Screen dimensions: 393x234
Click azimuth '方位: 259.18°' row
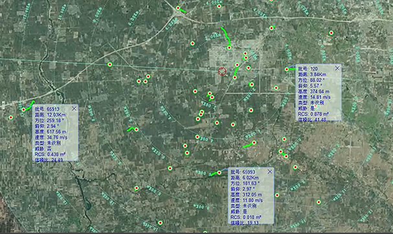click(x=49, y=120)
